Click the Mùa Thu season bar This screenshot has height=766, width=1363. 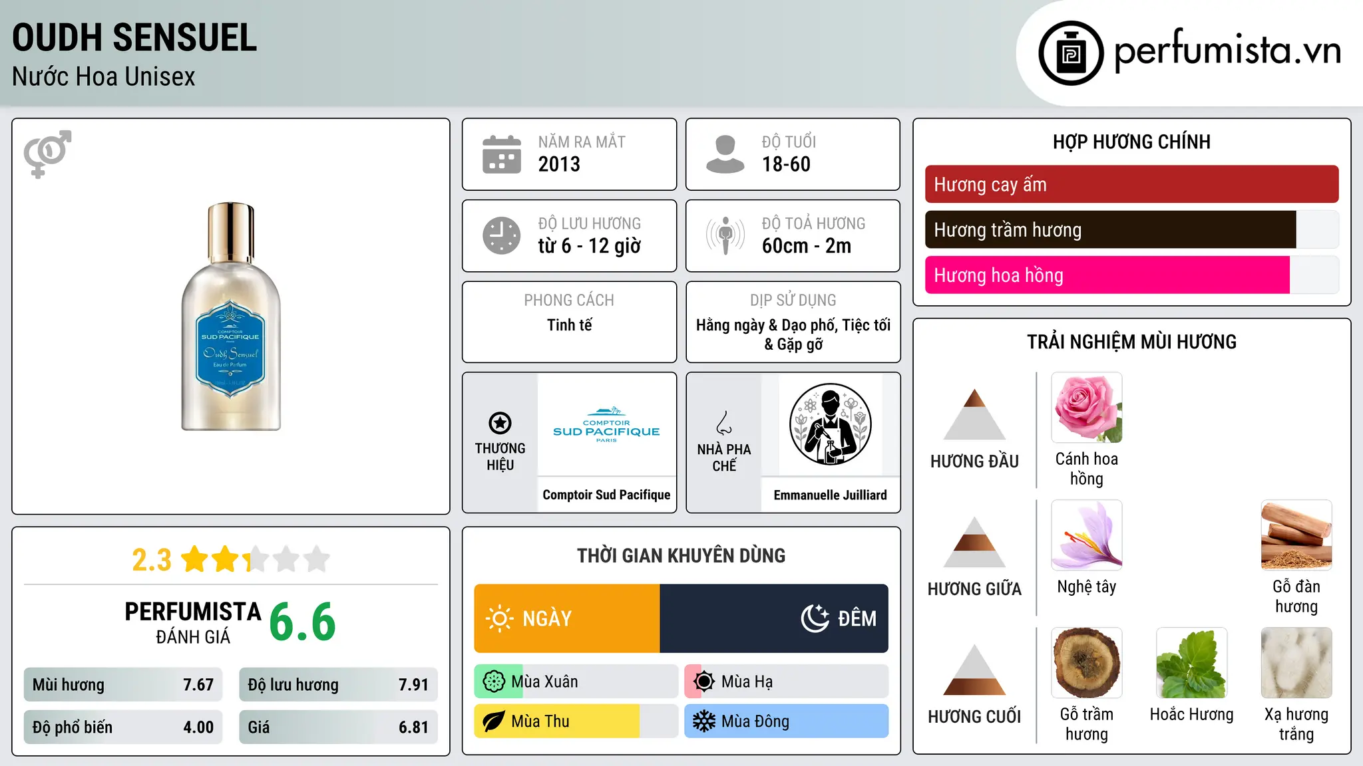[576, 721]
